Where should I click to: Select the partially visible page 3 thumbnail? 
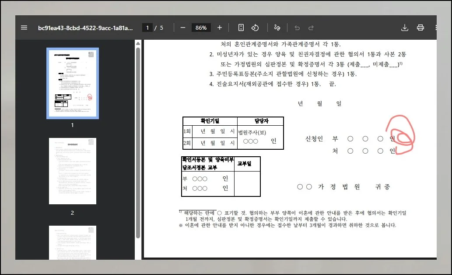coord(73,242)
